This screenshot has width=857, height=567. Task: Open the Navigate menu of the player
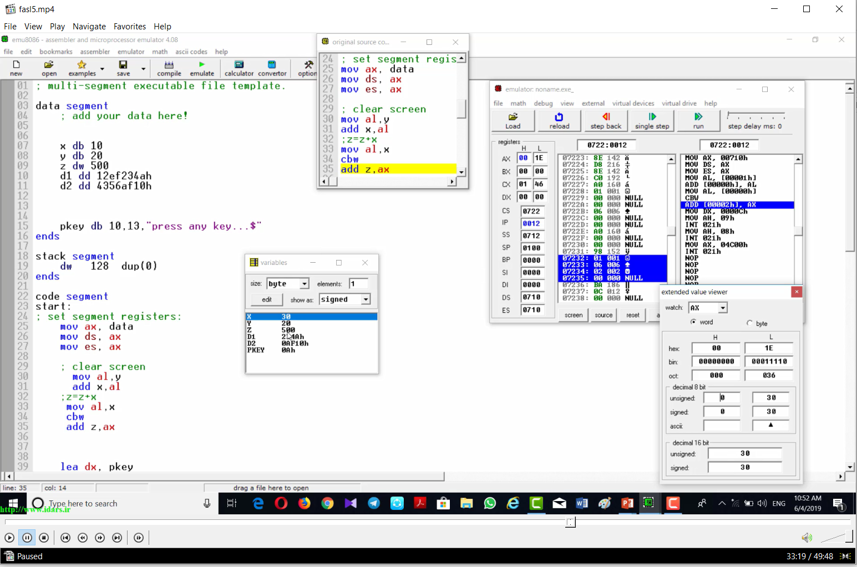click(89, 27)
